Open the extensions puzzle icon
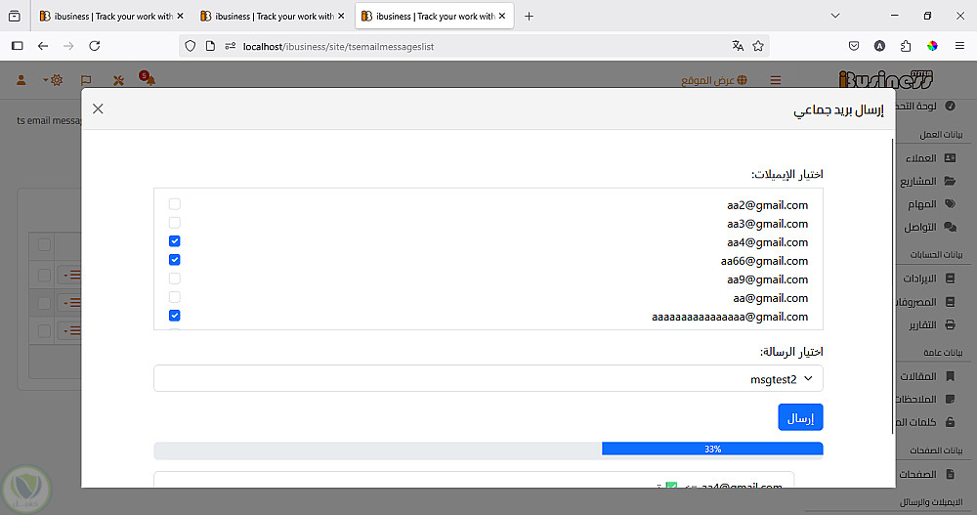Screen dimensions: 977x515 coord(906,46)
